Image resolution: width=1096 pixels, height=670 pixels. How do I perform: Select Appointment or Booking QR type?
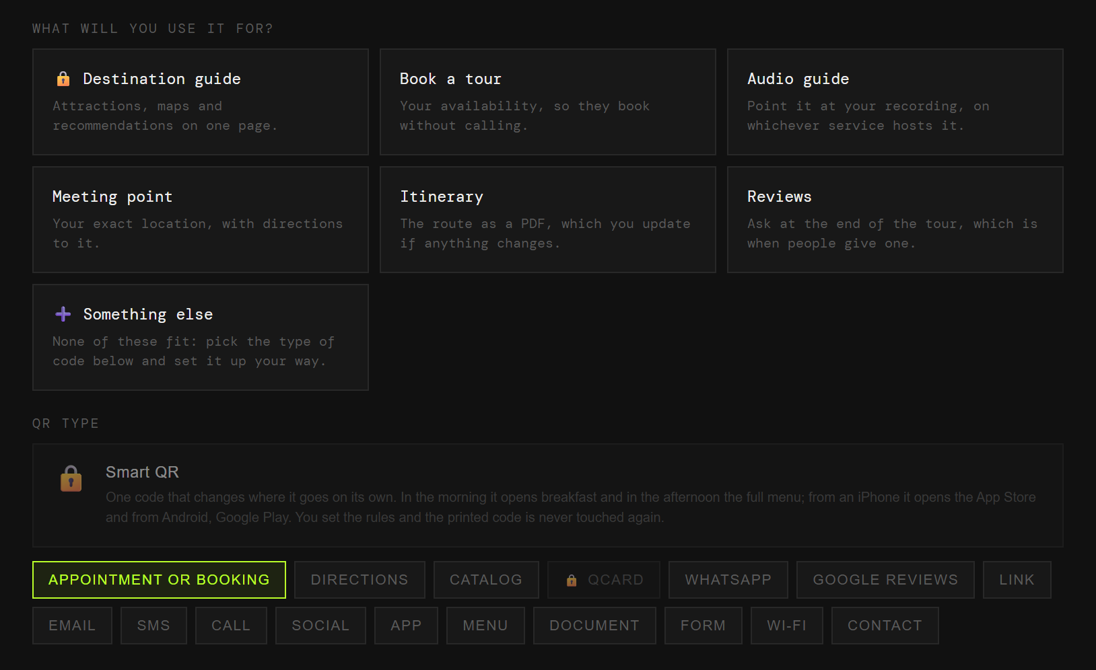pyautogui.click(x=159, y=580)
